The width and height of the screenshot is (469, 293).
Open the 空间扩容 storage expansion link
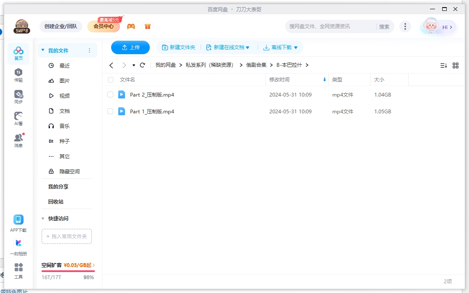(65, 266)
